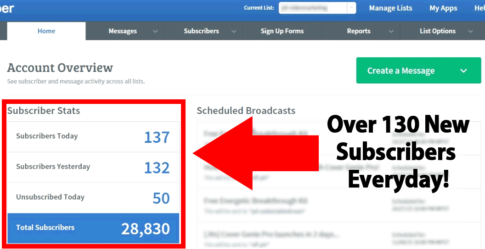
Task: Expand the chevron beside Subscribers tab
Action: 234,31
